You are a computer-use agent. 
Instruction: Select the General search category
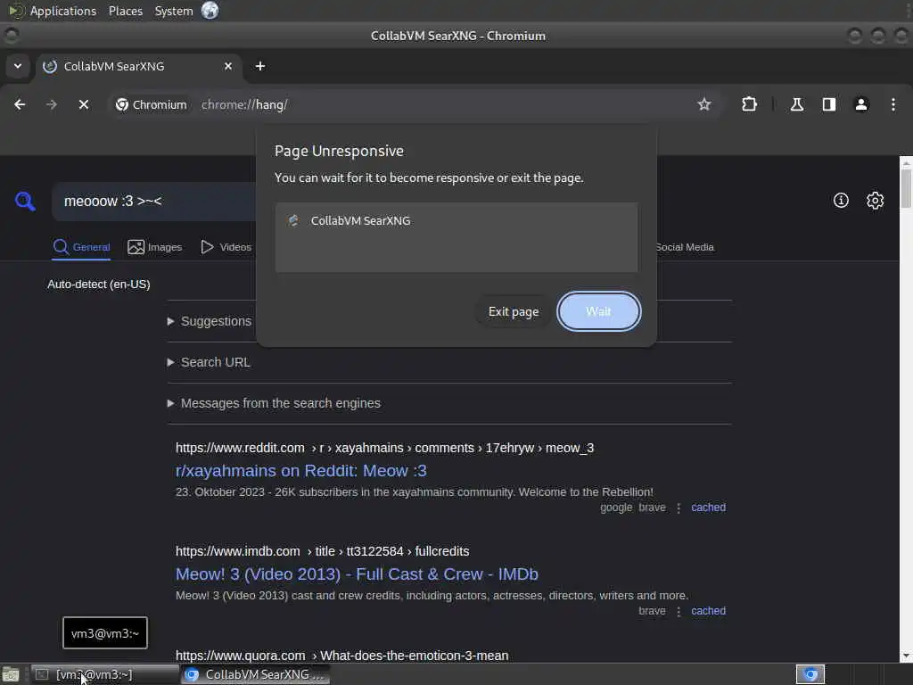(81, 247)
